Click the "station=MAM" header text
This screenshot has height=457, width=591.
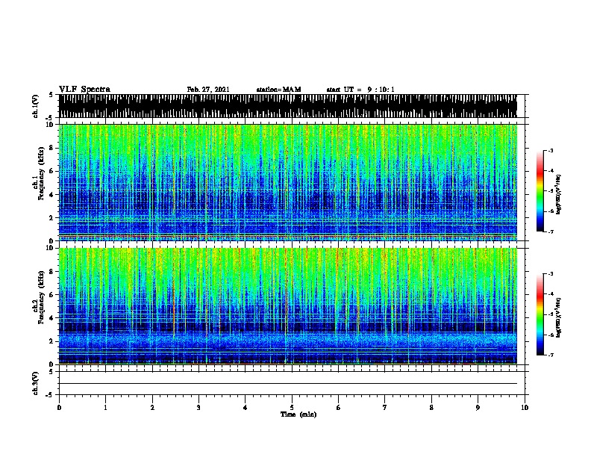pyautogui.click(x=278, y=90)
